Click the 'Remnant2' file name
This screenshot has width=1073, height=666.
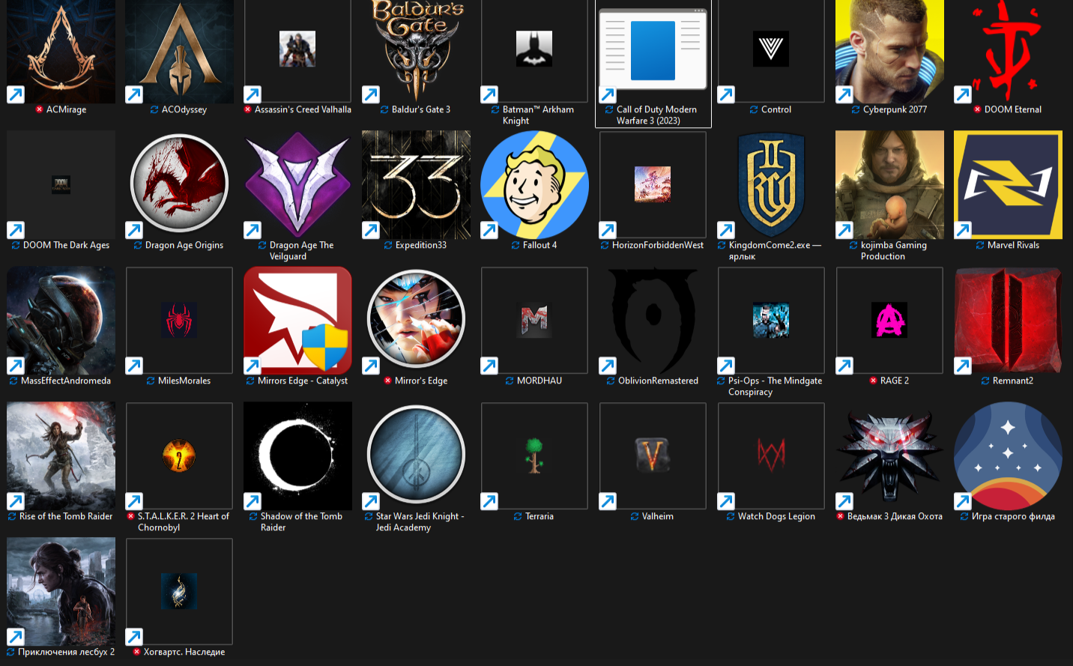[x=1013, y=381]
